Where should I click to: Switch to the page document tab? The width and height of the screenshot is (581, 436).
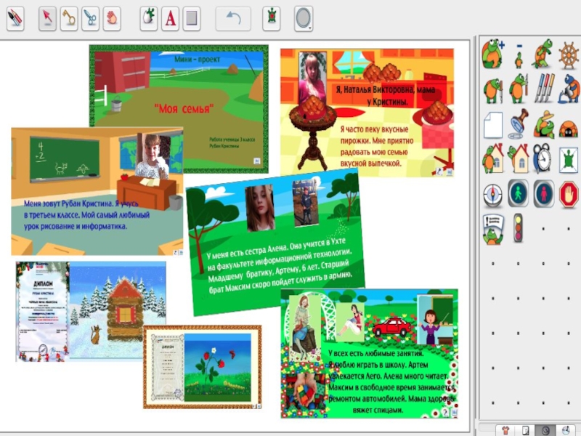[x=525, y=430]
